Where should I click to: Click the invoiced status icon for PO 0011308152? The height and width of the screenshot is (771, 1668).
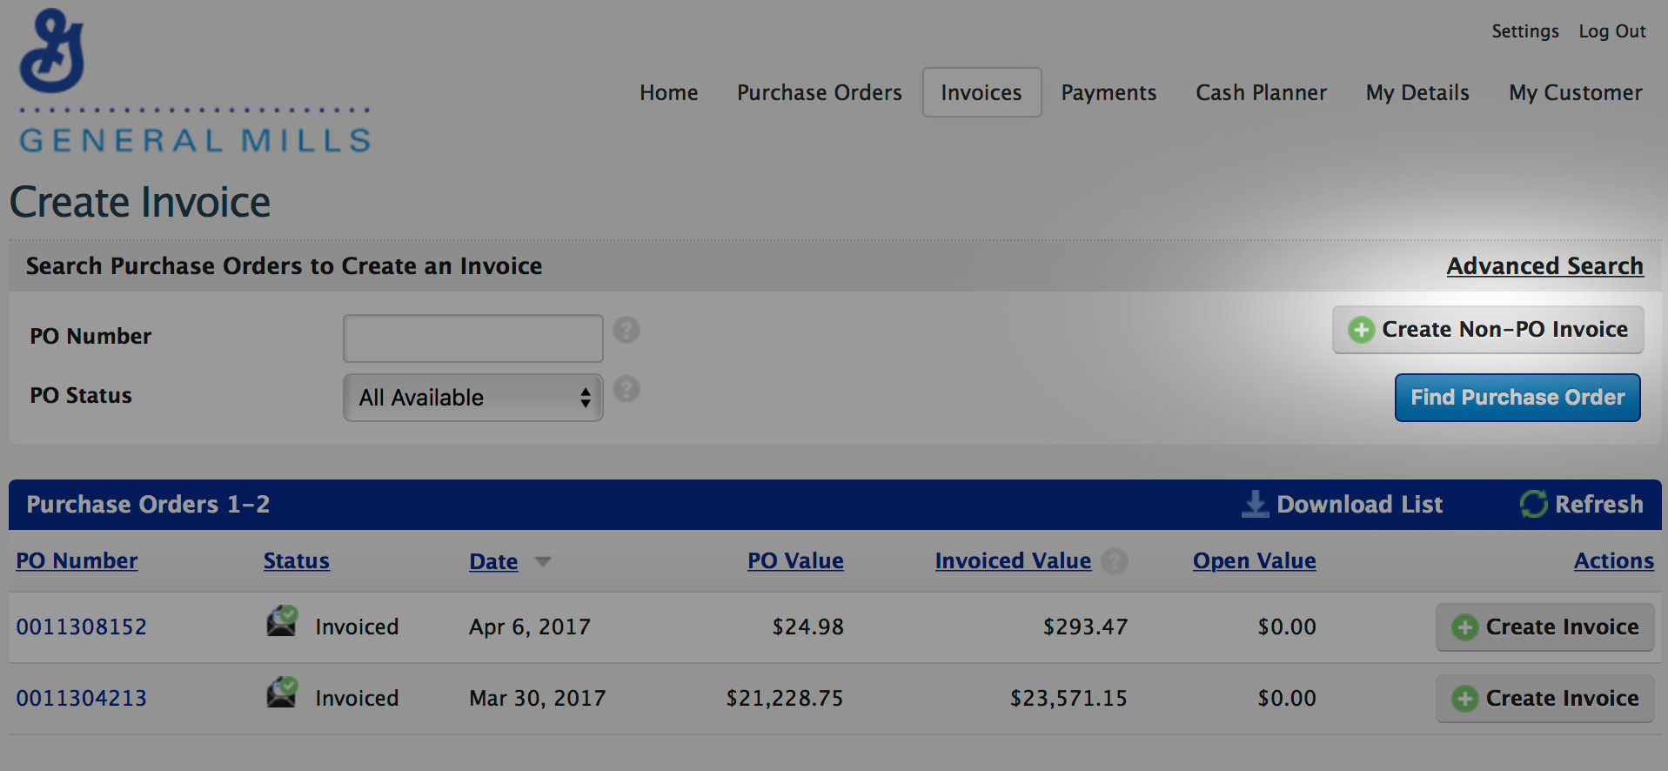[x=282, y=621]
